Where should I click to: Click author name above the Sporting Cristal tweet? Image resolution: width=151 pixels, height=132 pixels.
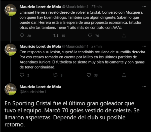pyautogui.click(x=40, y=87)
